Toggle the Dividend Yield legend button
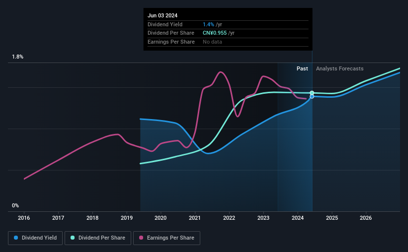Image resolution: width=408 pixels, height=252 pixels. (35, 238)
